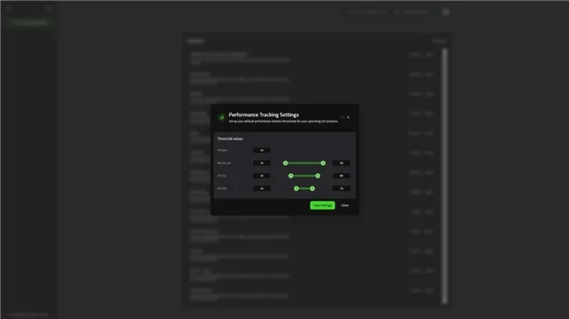Click the CPU maximum value field

[341, 176]
